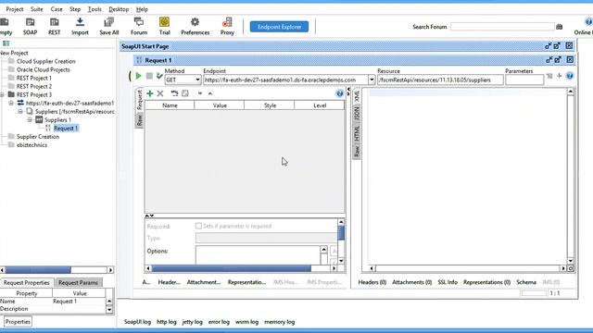This screenshot has height=333, width=593.
Task: Open the http log
Action: coord(167,322)
